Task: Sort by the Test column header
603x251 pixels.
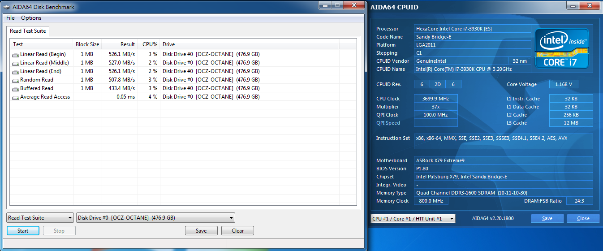Action: click(42, 44)
